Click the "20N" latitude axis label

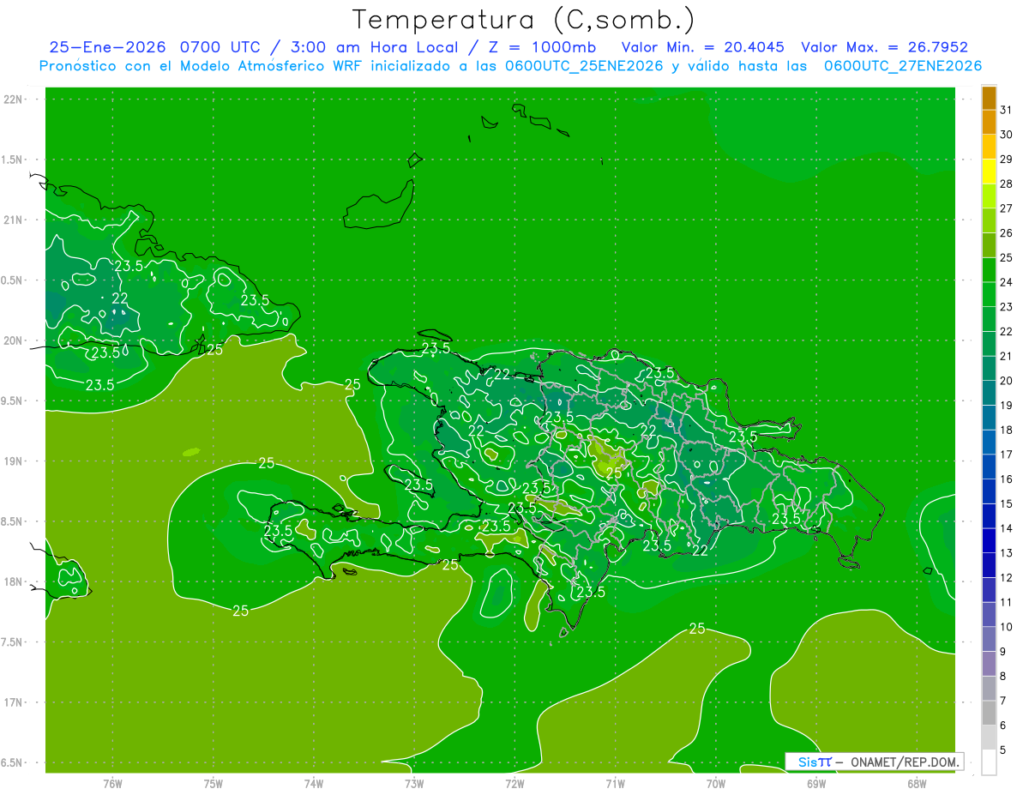[13, 340]
